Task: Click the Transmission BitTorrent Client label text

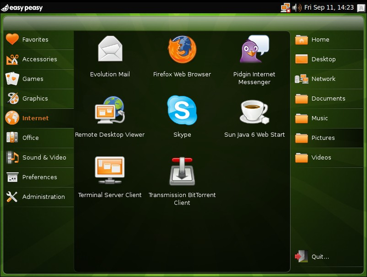Action: tap(182, 199)
